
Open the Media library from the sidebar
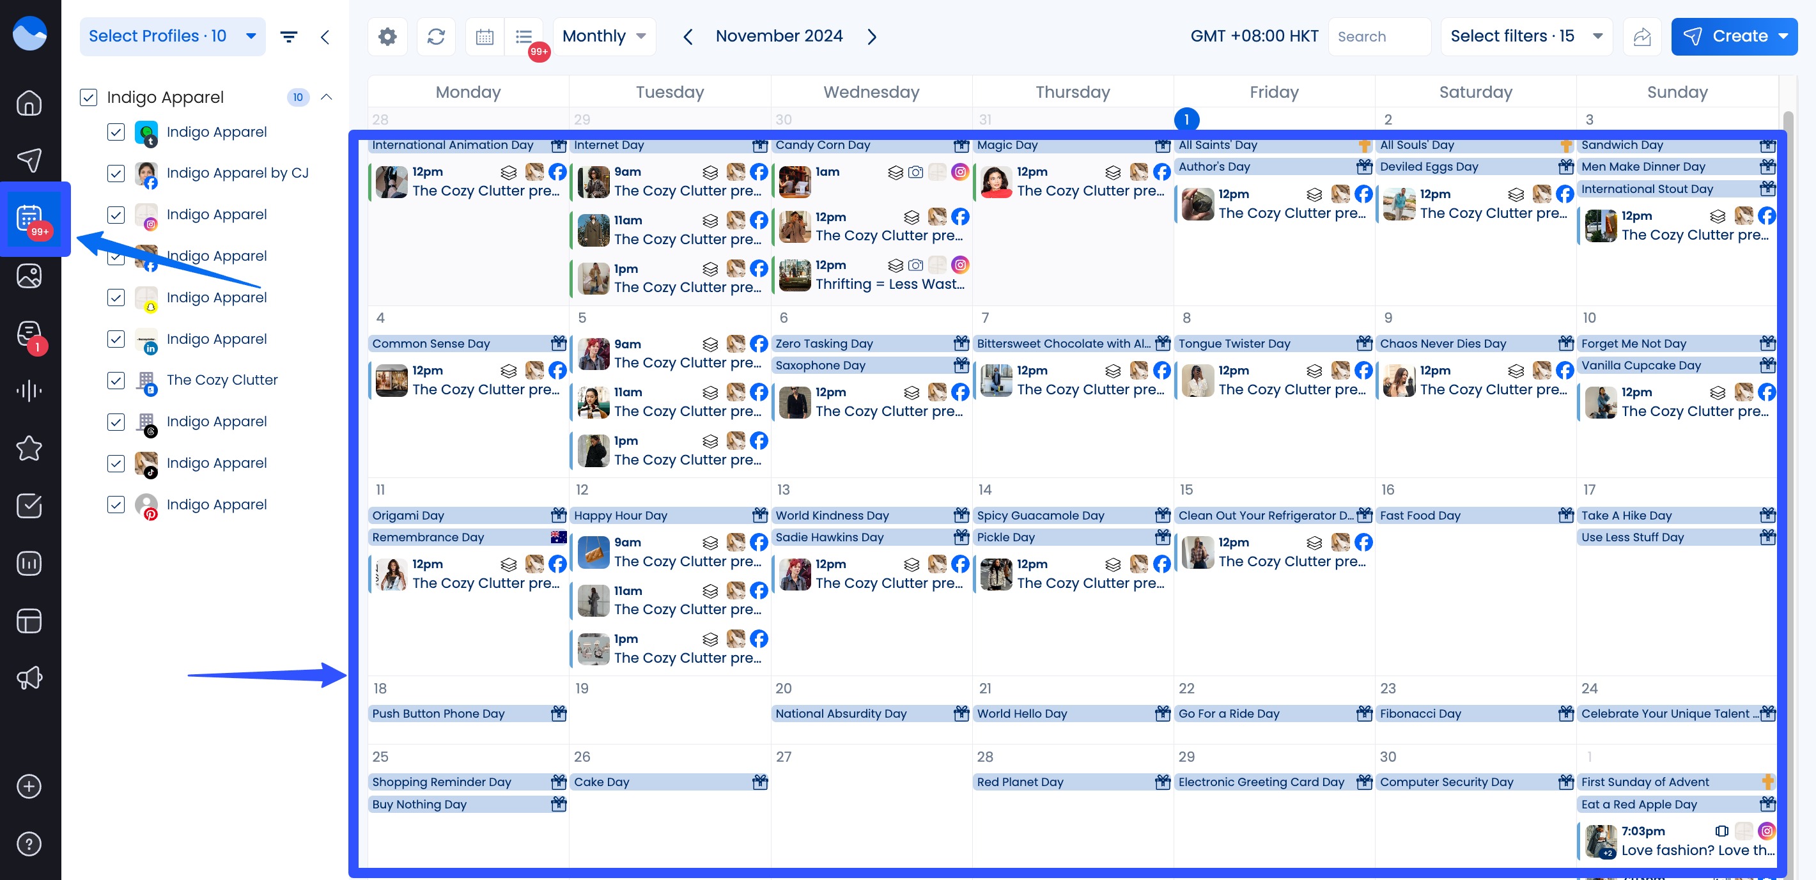pos(29,275)
